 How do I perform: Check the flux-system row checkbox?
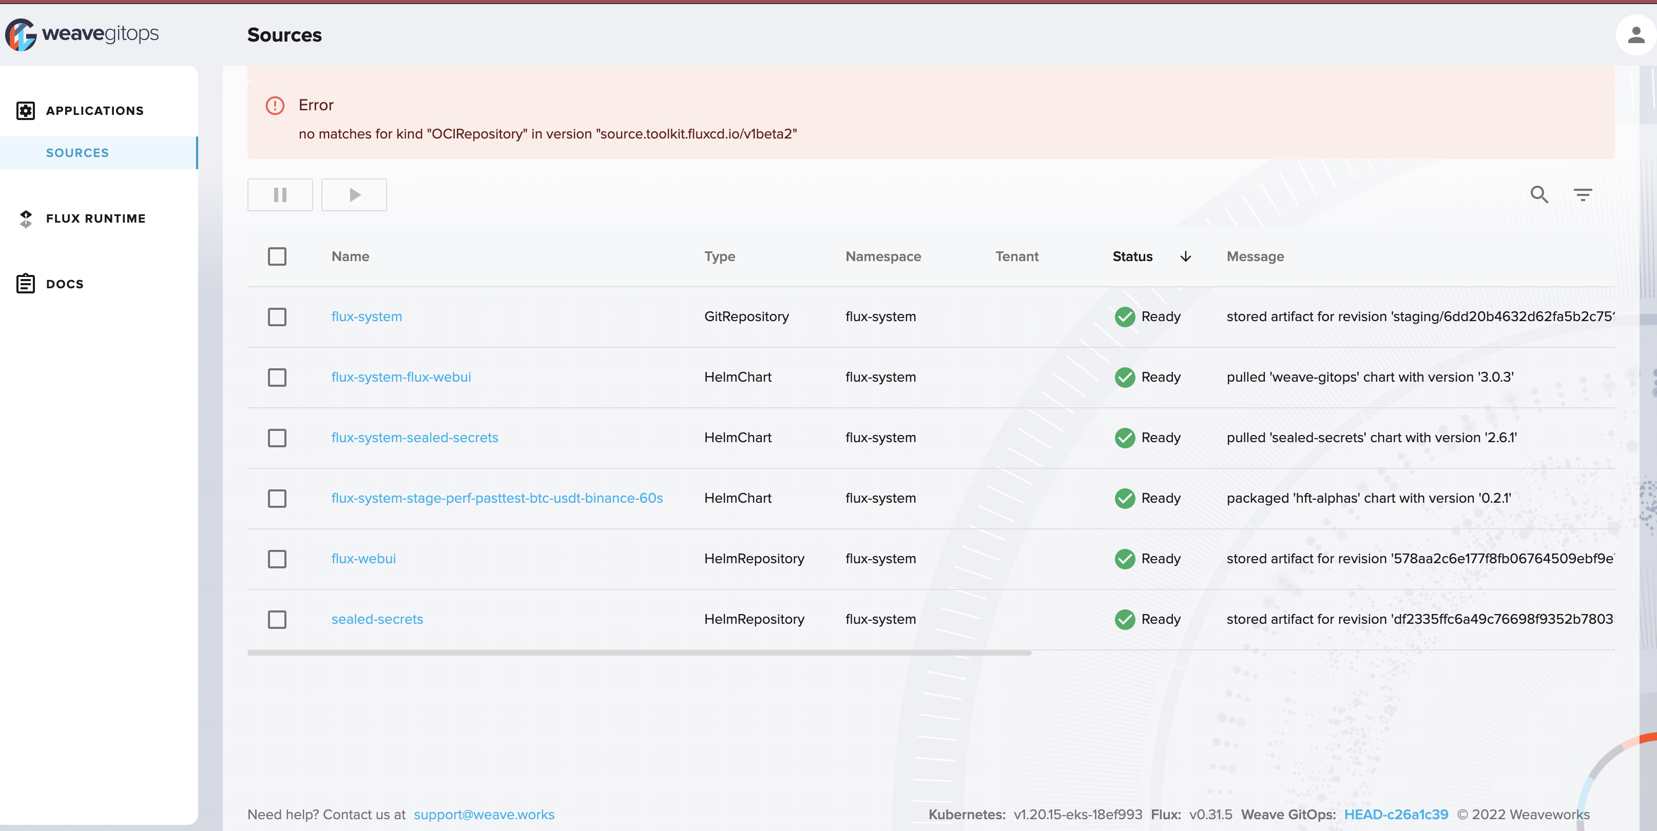coord(277,317)
